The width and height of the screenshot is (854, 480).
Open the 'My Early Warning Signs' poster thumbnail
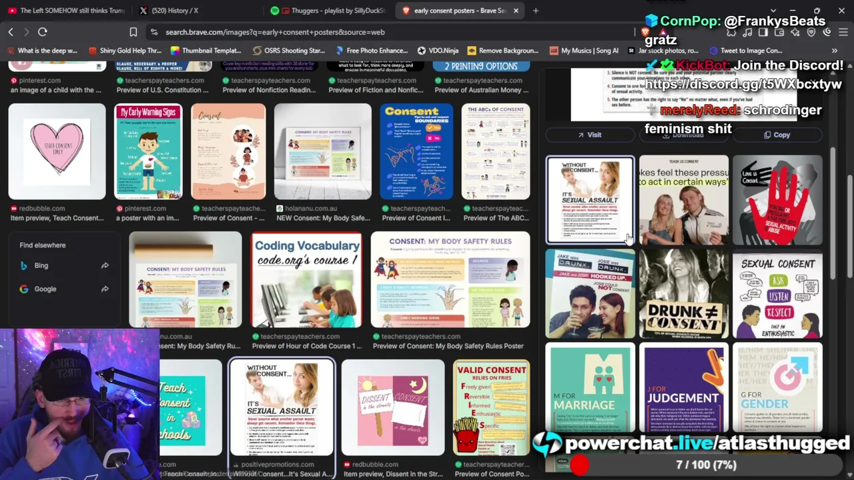coord(148,151)
